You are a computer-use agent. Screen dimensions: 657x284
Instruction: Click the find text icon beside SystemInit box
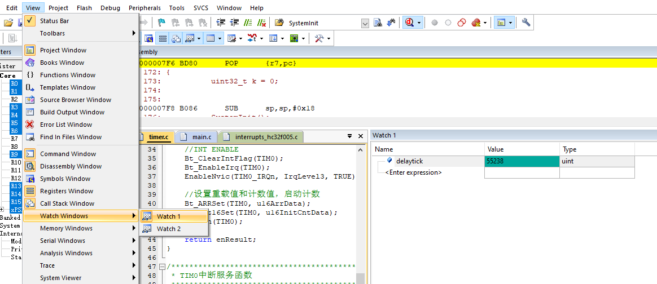pyautogui.click(x=378, y=23)
